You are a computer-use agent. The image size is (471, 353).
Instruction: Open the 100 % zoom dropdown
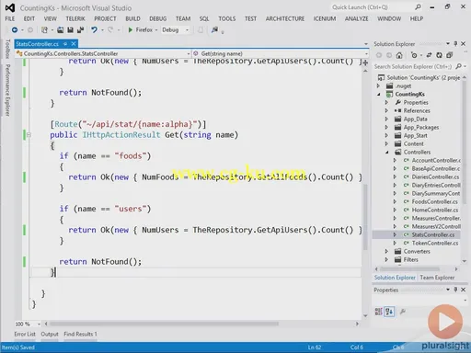[39, 324]
